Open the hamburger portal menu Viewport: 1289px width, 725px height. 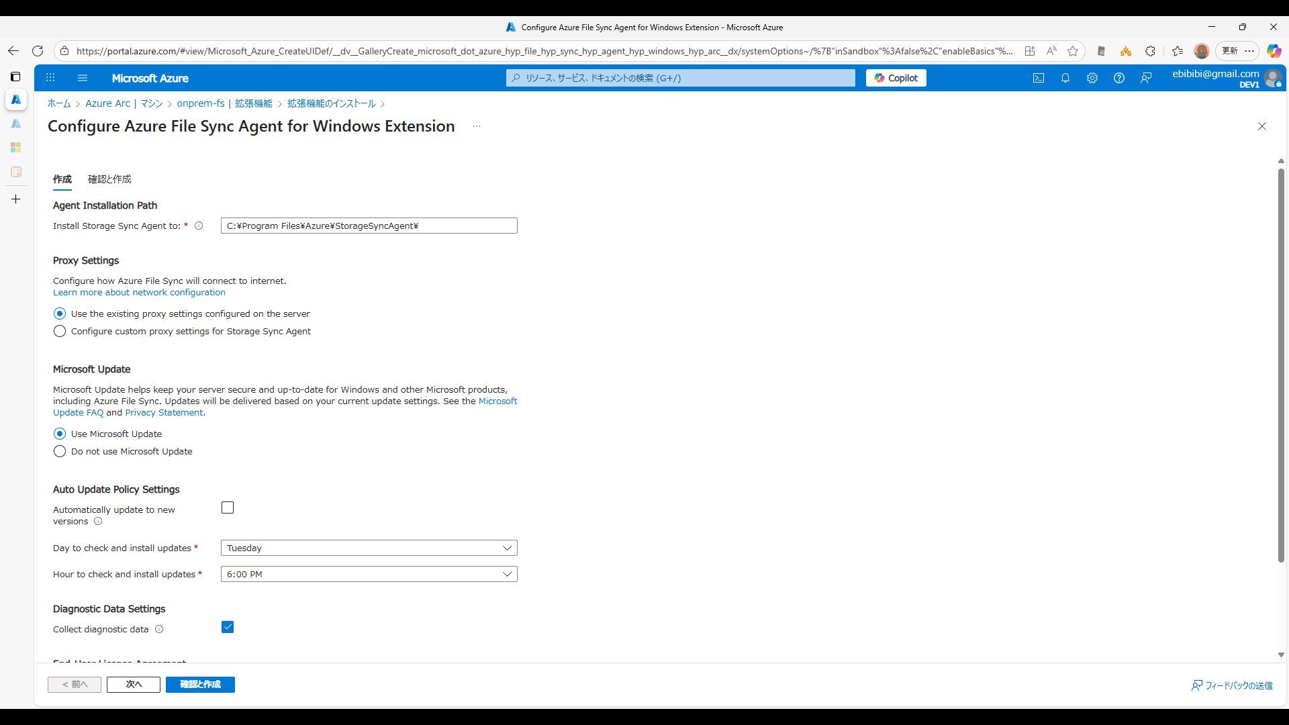(83, 78)
